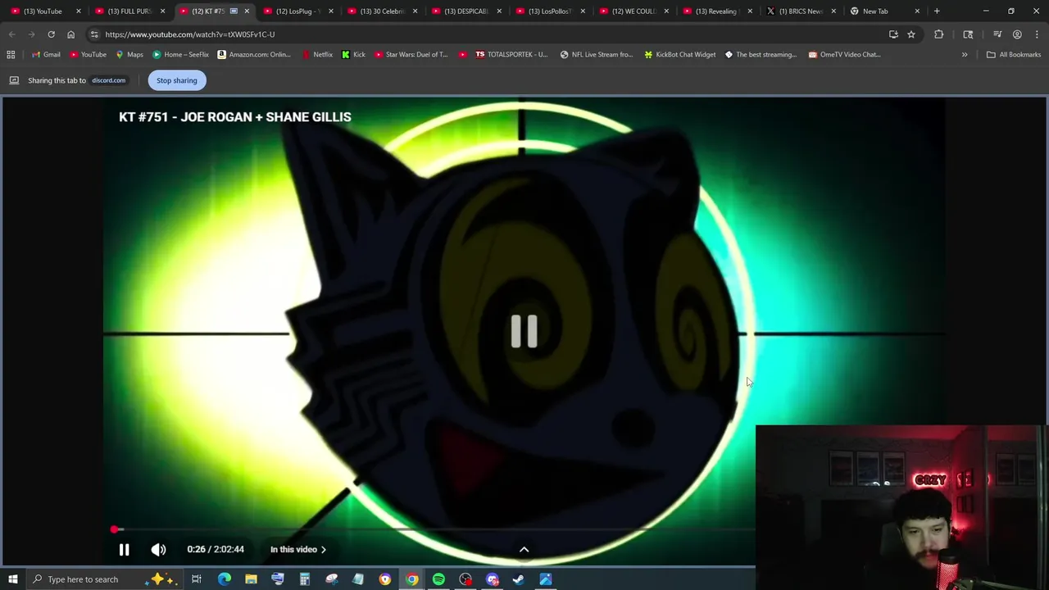Viewport: 1049px width, 590px height.
Task: Click the install/cast icon in the address bar
Action: click(x=893, y=34)
